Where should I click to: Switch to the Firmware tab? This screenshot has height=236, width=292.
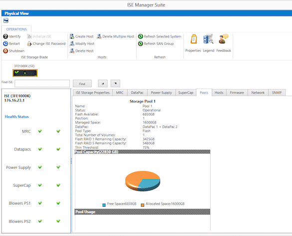point(237,93)
